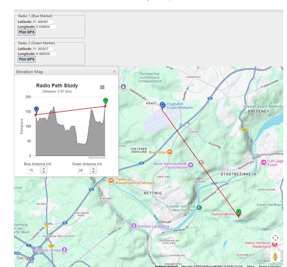Open the Highcharts chart context menu

pyautogui.click(x=102, y=87)
